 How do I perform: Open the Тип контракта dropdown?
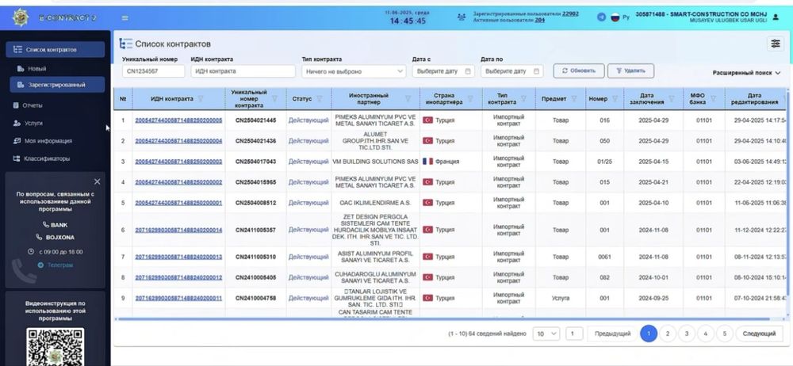tap(354, 71)
